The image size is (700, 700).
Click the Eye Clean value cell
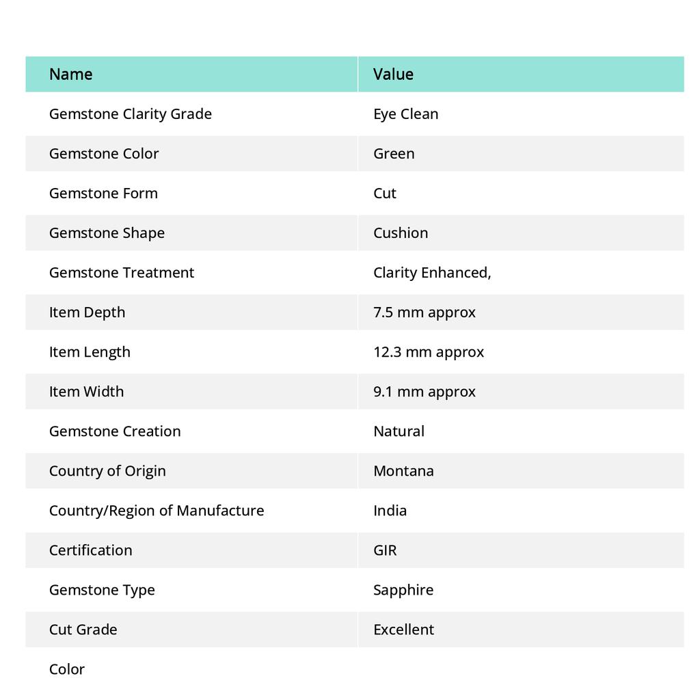[x=406, y=114]
